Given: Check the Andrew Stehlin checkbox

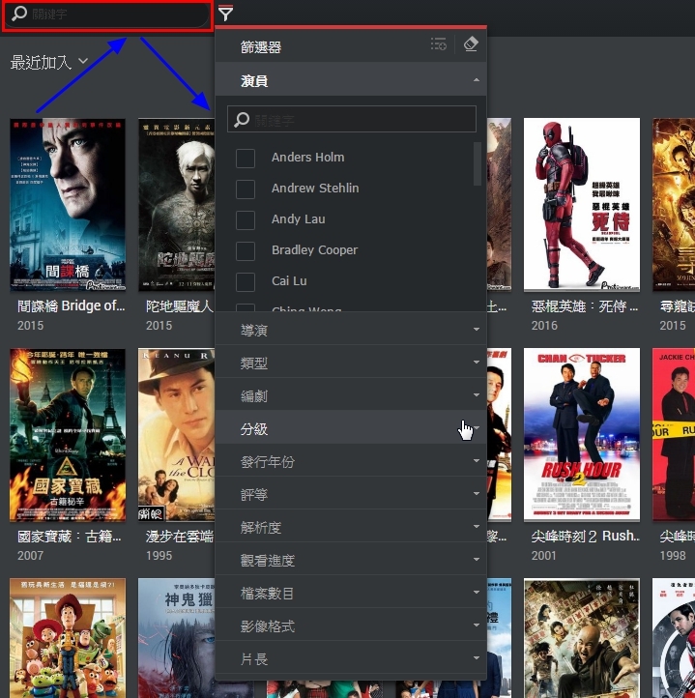Looking at the screenshot, I should click(246, 189).
